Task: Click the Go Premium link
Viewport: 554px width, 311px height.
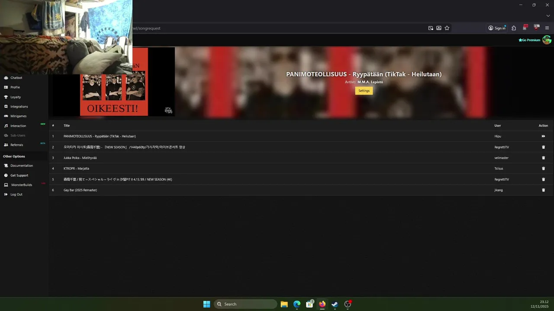Action: point(529,40)
